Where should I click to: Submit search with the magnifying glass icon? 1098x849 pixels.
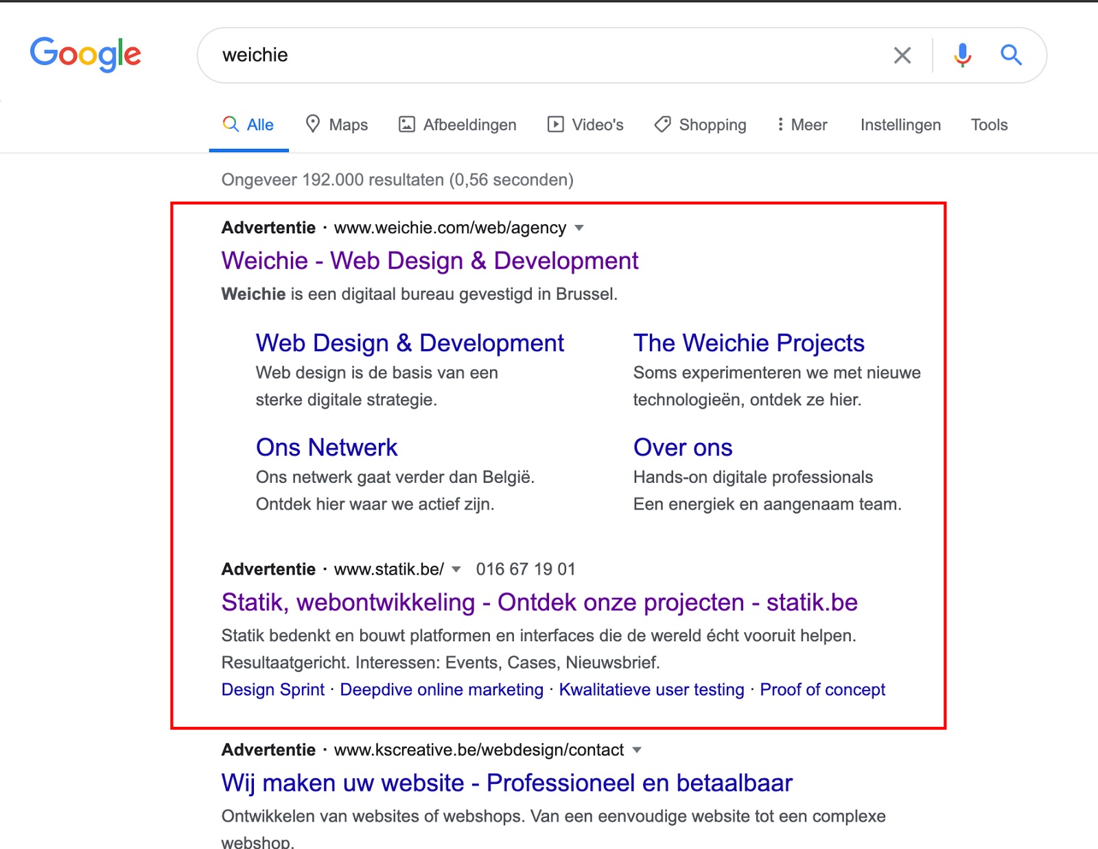[x=1011, y=55]
